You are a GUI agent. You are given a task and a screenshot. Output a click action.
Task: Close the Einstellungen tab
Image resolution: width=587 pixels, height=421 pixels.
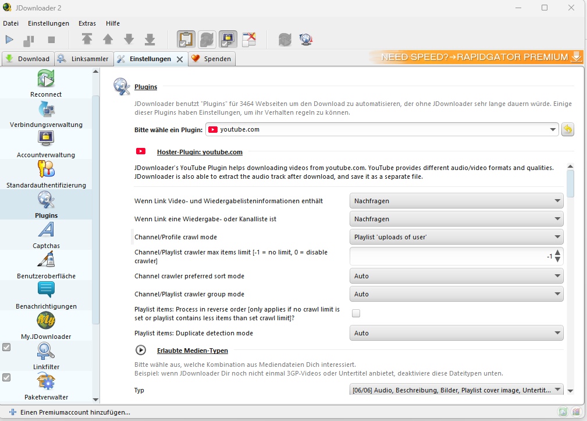coord(180,59)
